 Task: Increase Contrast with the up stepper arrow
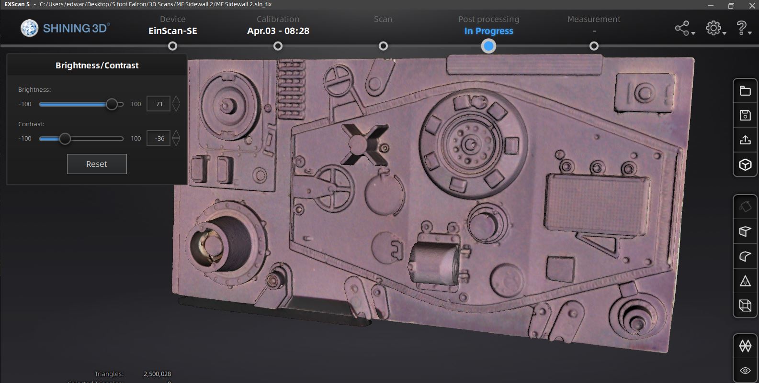(x=176, y=134)
